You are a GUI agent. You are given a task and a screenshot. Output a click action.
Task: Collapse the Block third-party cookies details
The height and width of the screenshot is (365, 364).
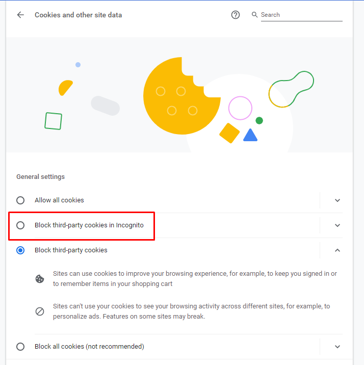(x=337, y=250)
